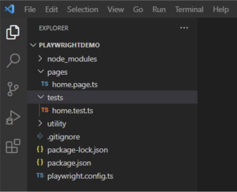Open the Search view icon
The height and width of the screenshot is (192, 237).
[x=13, y=61]
